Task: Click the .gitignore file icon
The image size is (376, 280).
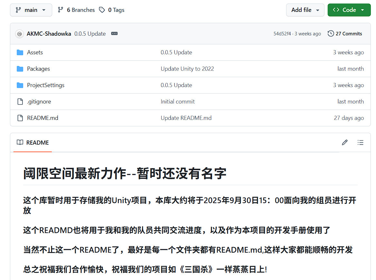Action: coord(20,102)
